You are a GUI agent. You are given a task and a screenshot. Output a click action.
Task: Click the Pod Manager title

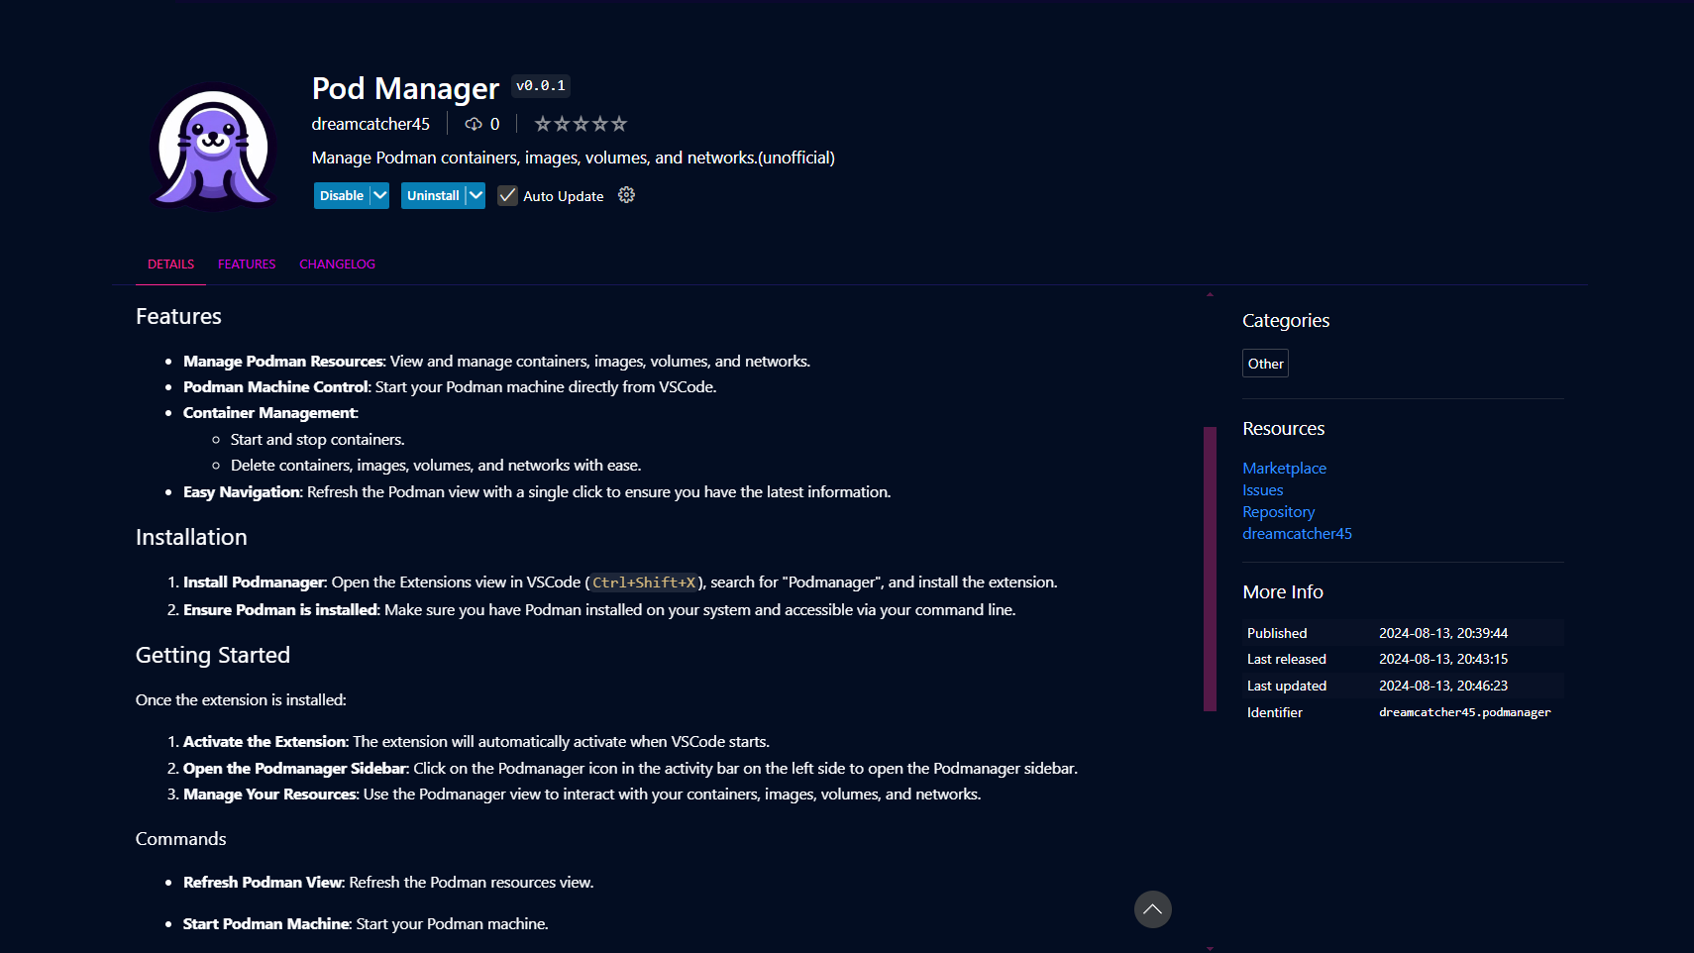[x=405, y=88]
